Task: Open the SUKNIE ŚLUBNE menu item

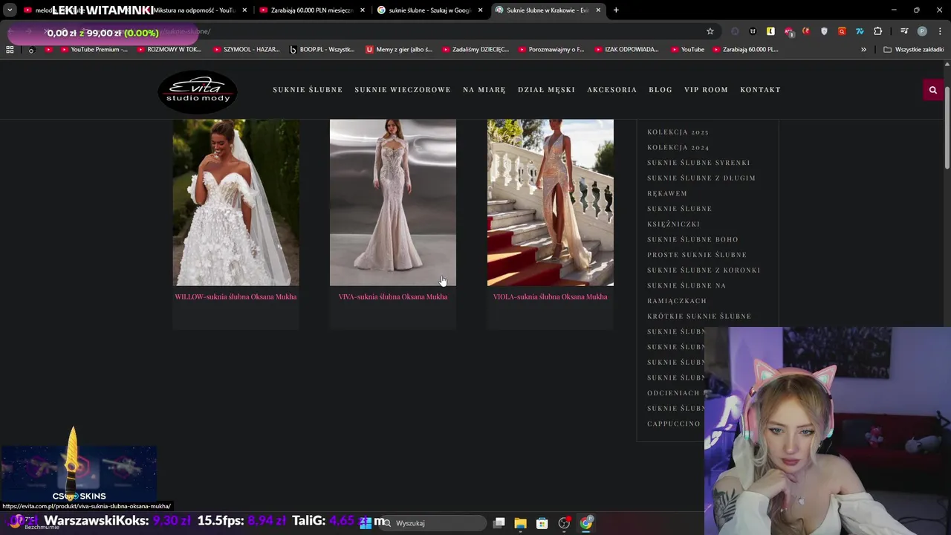Action: (x=308, y=90)
